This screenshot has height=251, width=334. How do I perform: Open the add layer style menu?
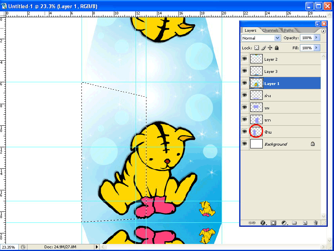click(x=263, y=223)
